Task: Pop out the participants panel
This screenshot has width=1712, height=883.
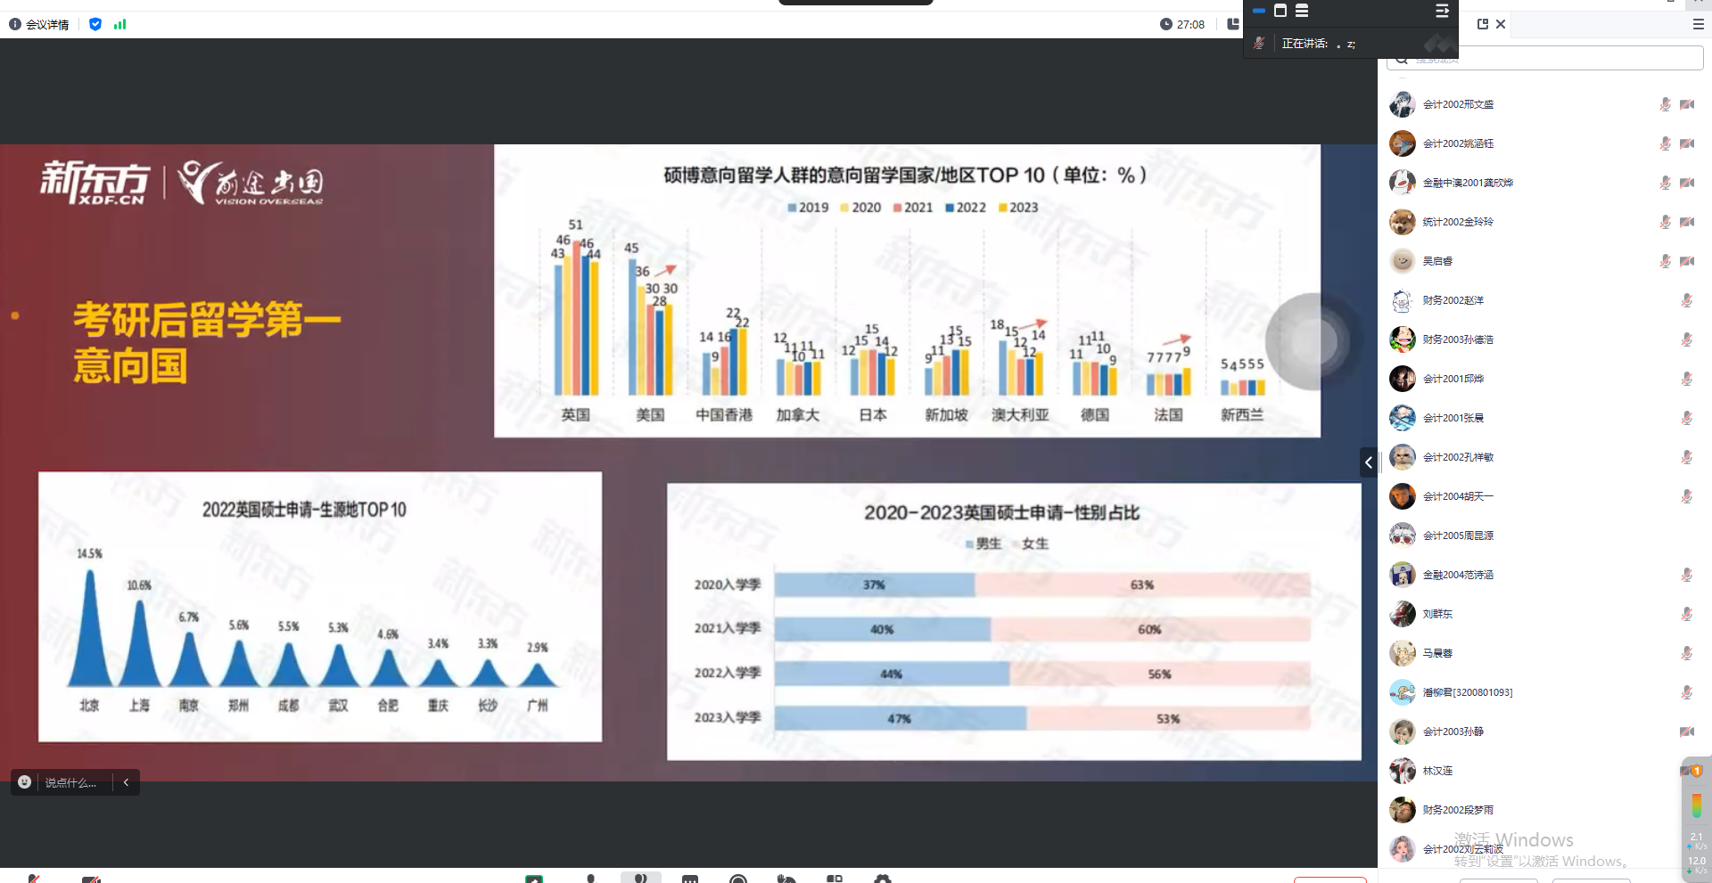Action: (1482, 24)
